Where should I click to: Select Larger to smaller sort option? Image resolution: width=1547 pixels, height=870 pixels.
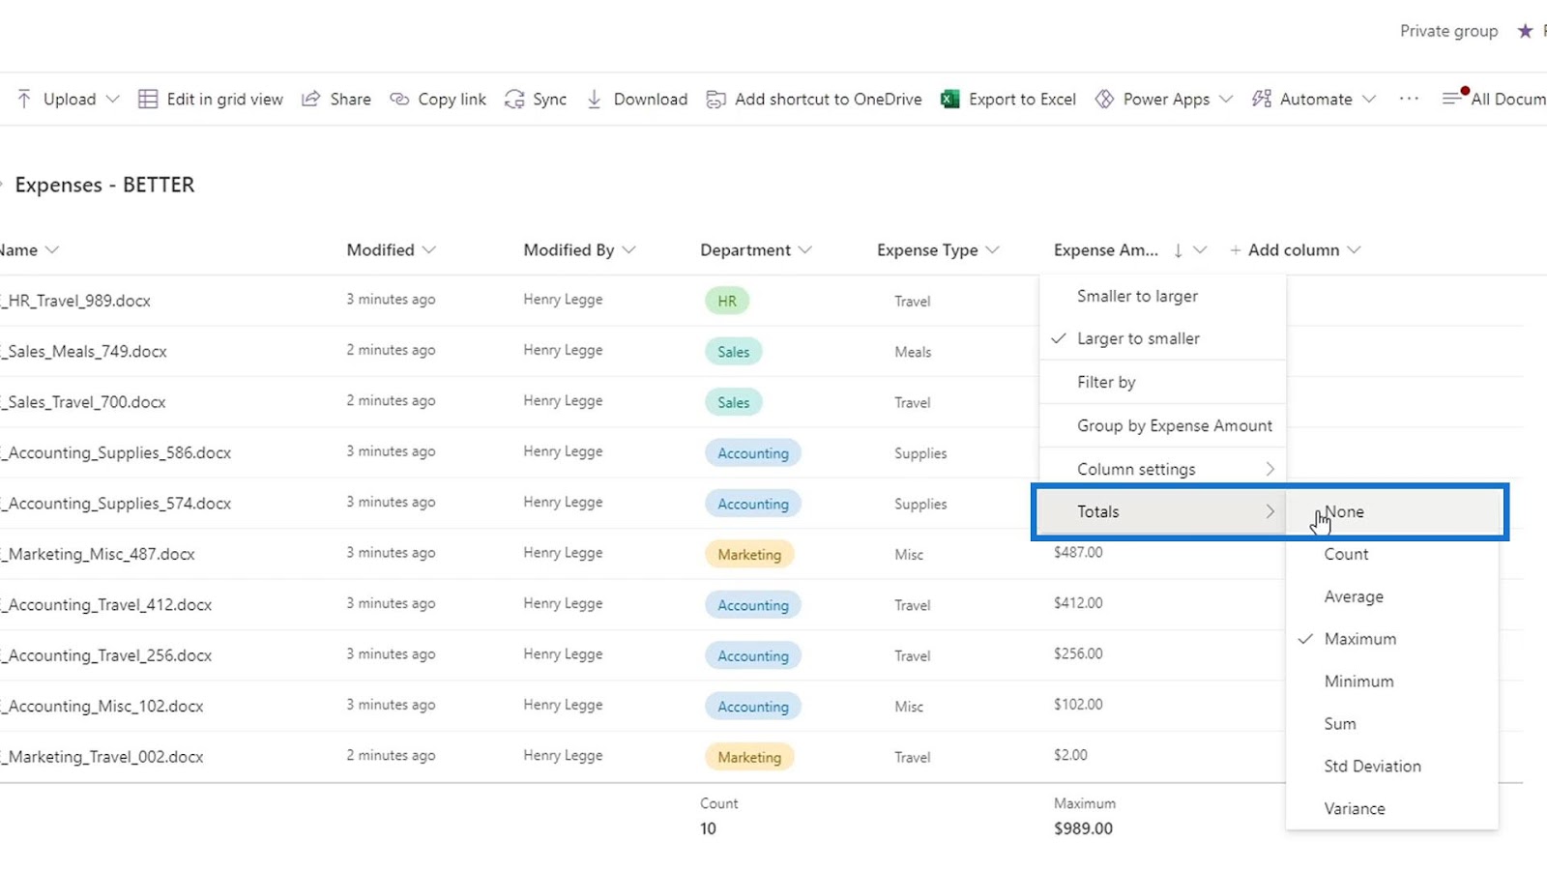pyautogui.click(x=1162, y=338)
